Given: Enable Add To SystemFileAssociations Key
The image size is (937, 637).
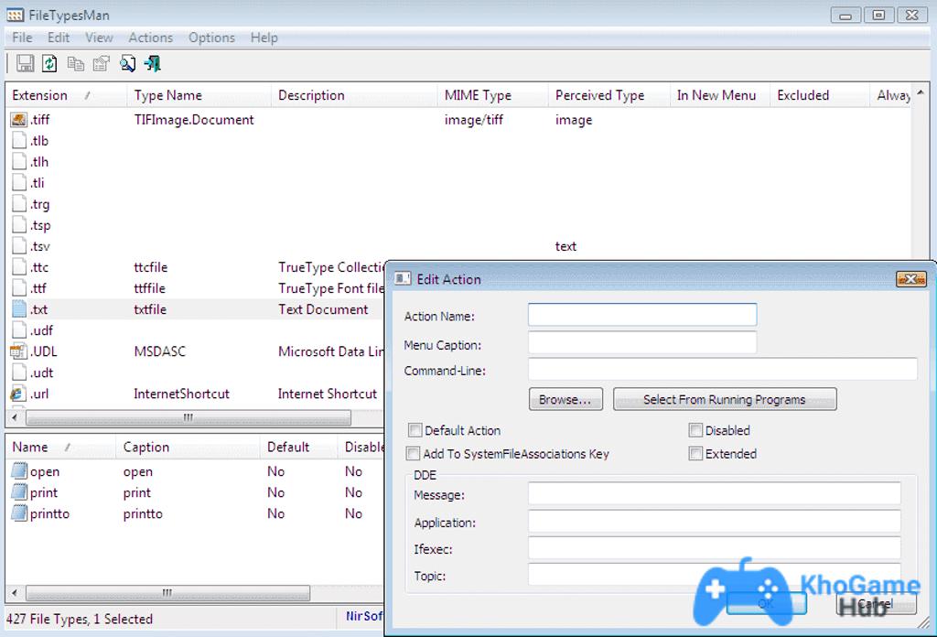Looking at the screenshot, I should point(415,453).
